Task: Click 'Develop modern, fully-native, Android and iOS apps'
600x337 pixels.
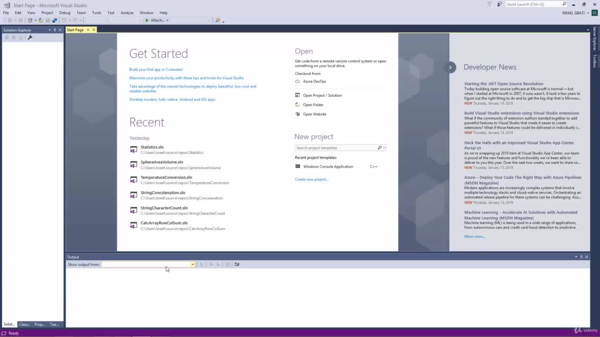Action: click(x=172, y=99)
